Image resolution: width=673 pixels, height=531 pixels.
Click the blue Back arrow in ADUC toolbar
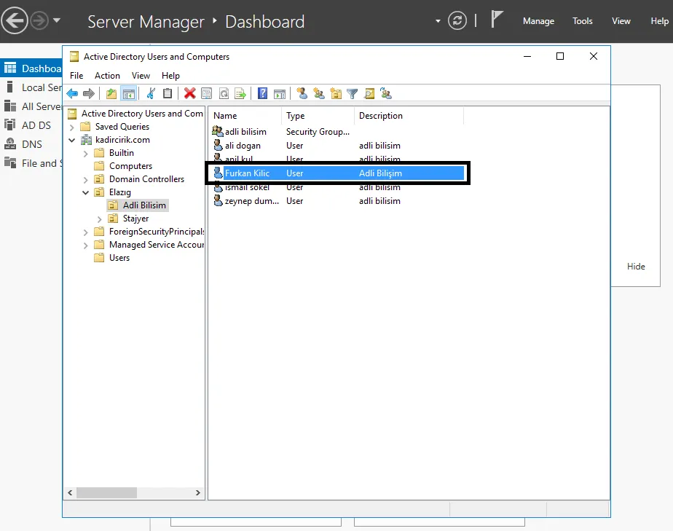click(72, 93)
